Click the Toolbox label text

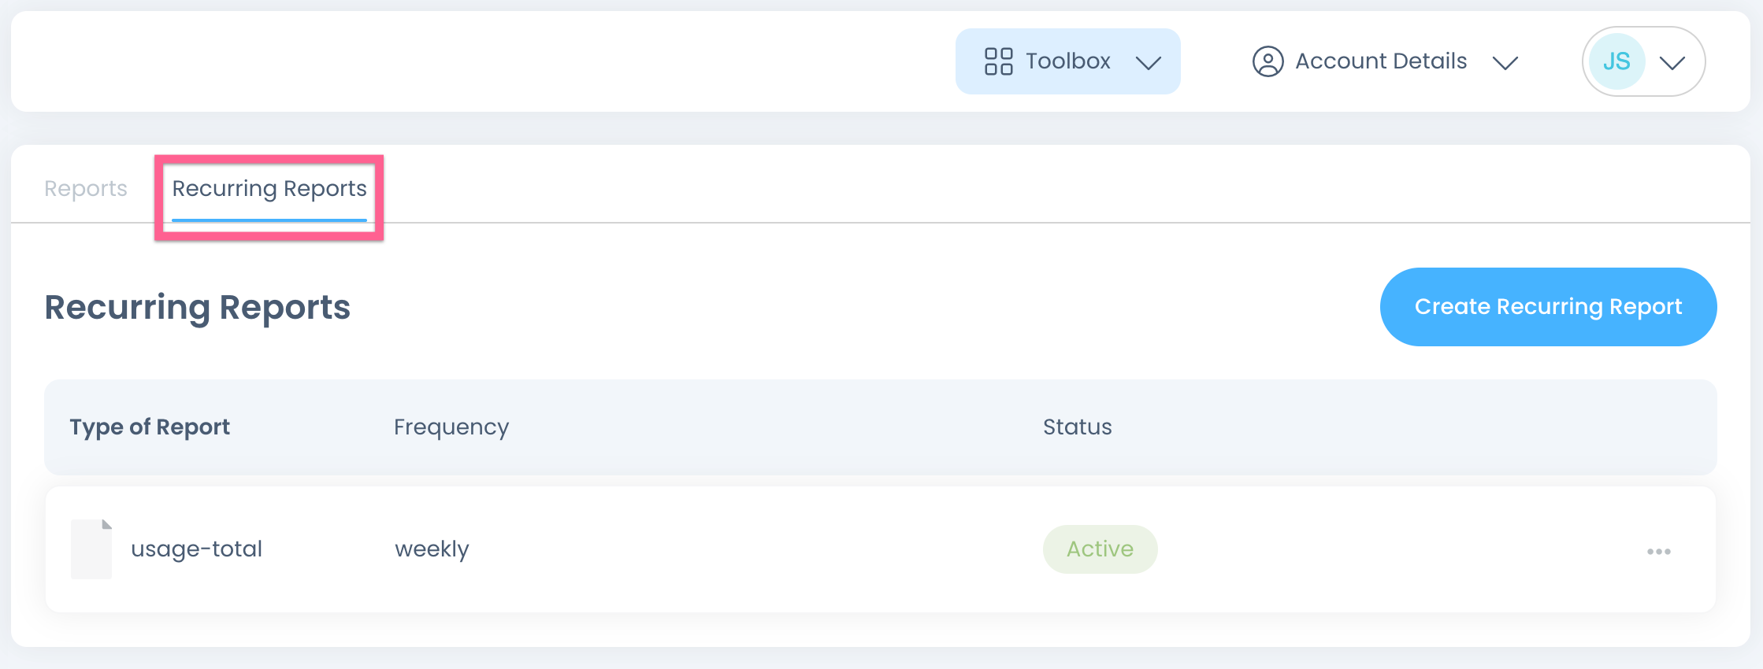(1067, 61)
